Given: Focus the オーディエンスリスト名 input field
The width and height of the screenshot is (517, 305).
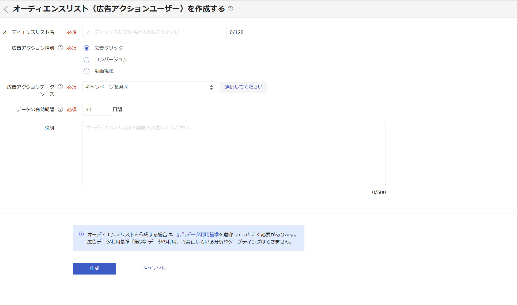Looking at the screenshot, I should (x=154, y=32).
